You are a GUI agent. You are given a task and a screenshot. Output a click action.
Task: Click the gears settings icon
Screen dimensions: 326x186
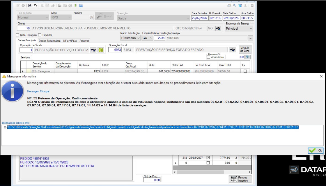235,6
